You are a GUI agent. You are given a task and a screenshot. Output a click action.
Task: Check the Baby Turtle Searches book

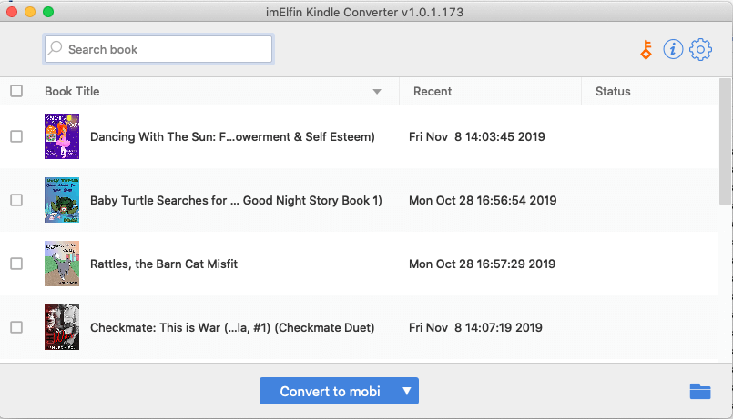[16, 200]
